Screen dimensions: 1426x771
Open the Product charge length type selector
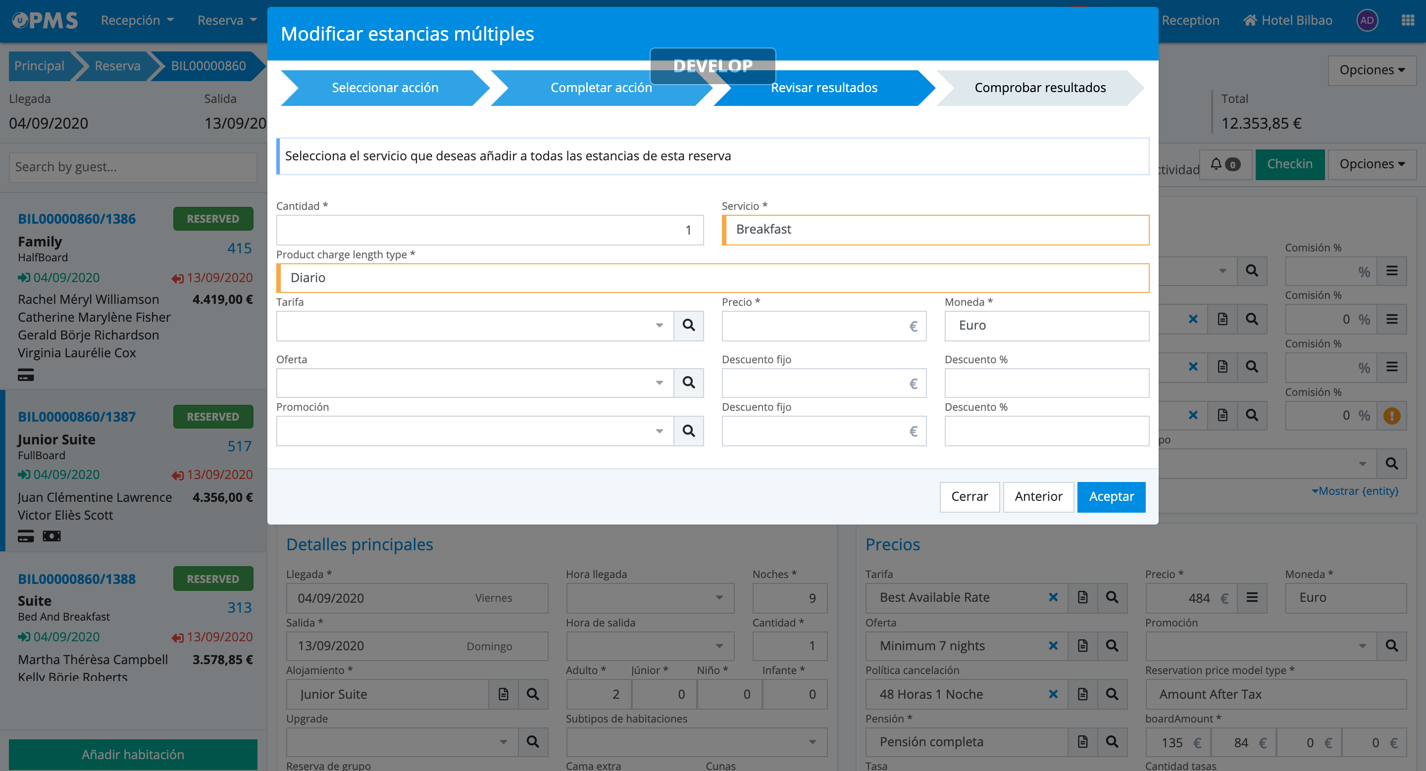713,278
